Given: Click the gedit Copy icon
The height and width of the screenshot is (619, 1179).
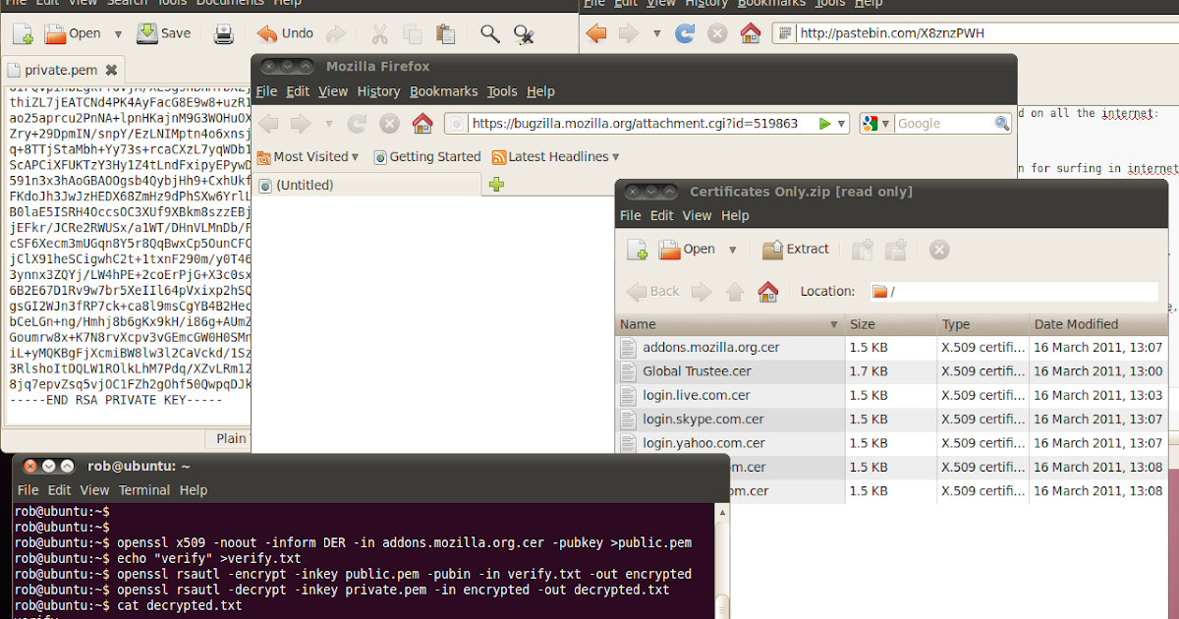Looking at the screenshot, I should click(413, 34).
